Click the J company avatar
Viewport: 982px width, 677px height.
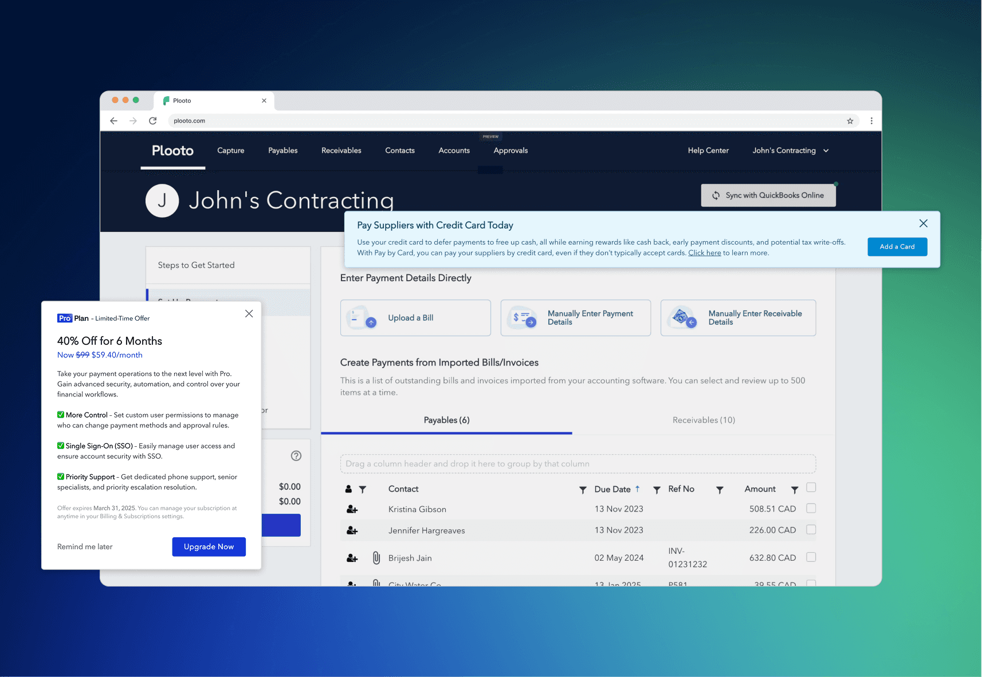point(162,200)
